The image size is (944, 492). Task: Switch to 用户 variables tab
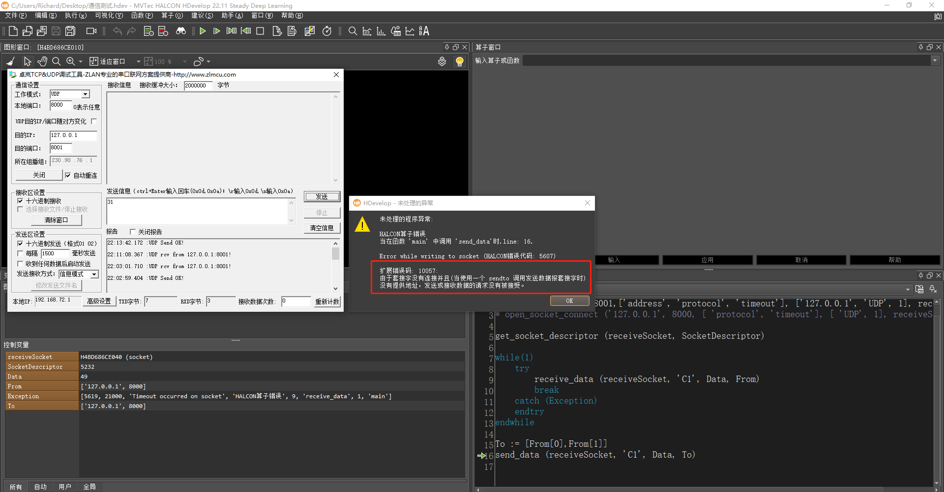[65, 487]
